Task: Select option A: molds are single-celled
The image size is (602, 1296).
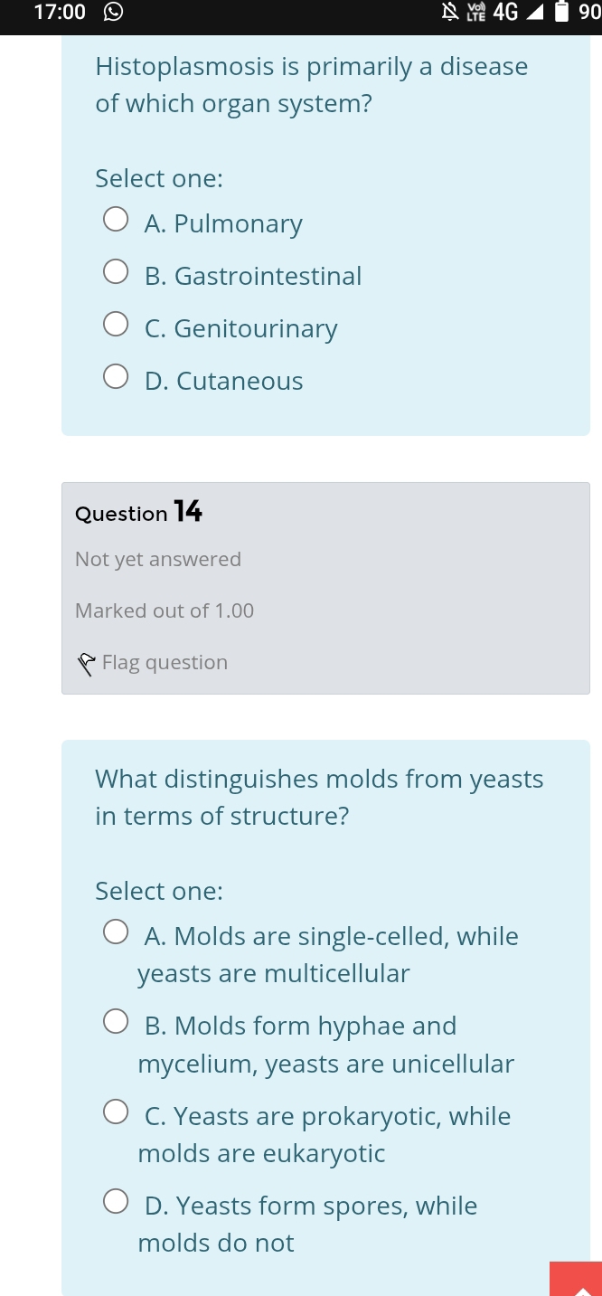Action: click(115, 932)
